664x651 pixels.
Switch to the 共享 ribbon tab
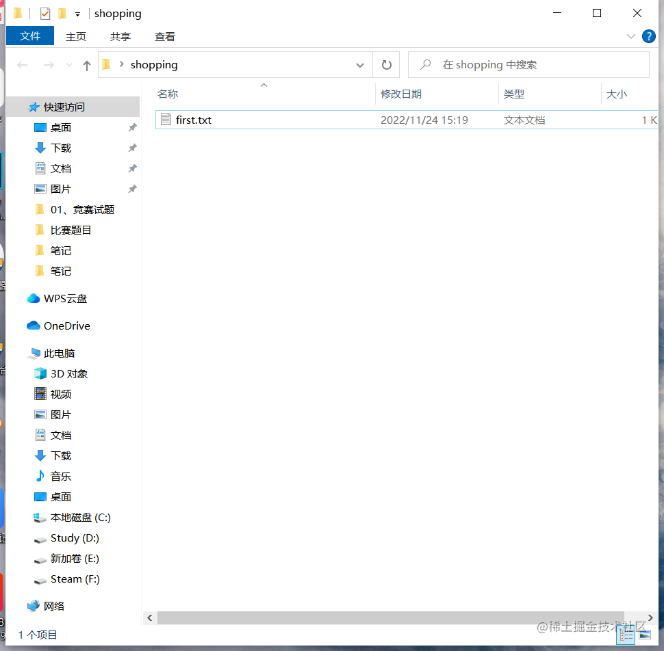tap(120, 36)
